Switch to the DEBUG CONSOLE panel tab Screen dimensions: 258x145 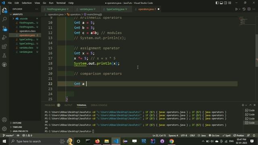point(99,105)
